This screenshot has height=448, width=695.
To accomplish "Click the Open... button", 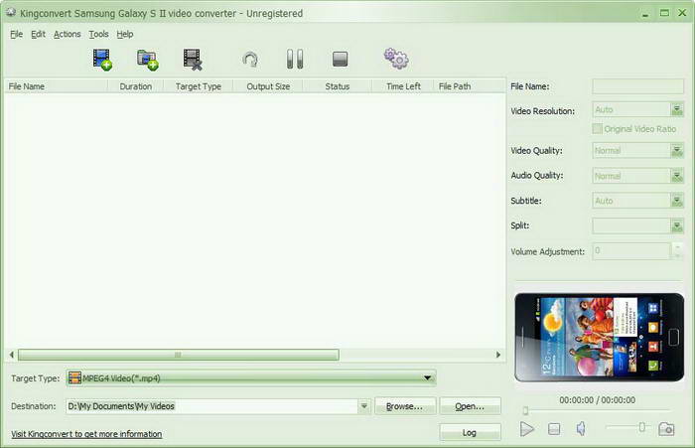I will 470,406.
